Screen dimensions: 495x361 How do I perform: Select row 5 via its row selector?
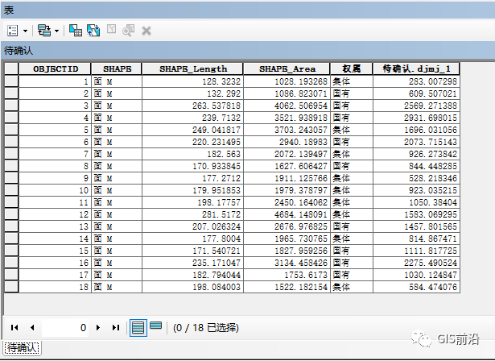click(x=11, y=130)
